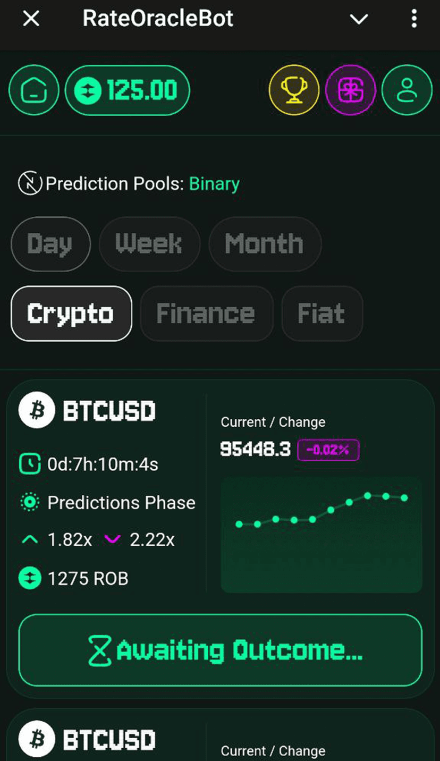
Task: Open the home icon button
Action: [35, 91]
